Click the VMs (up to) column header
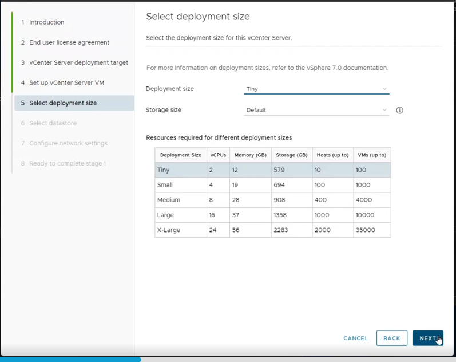Image resolution: width=456 pixels, height=362 pixels. (x=372, y=155)
